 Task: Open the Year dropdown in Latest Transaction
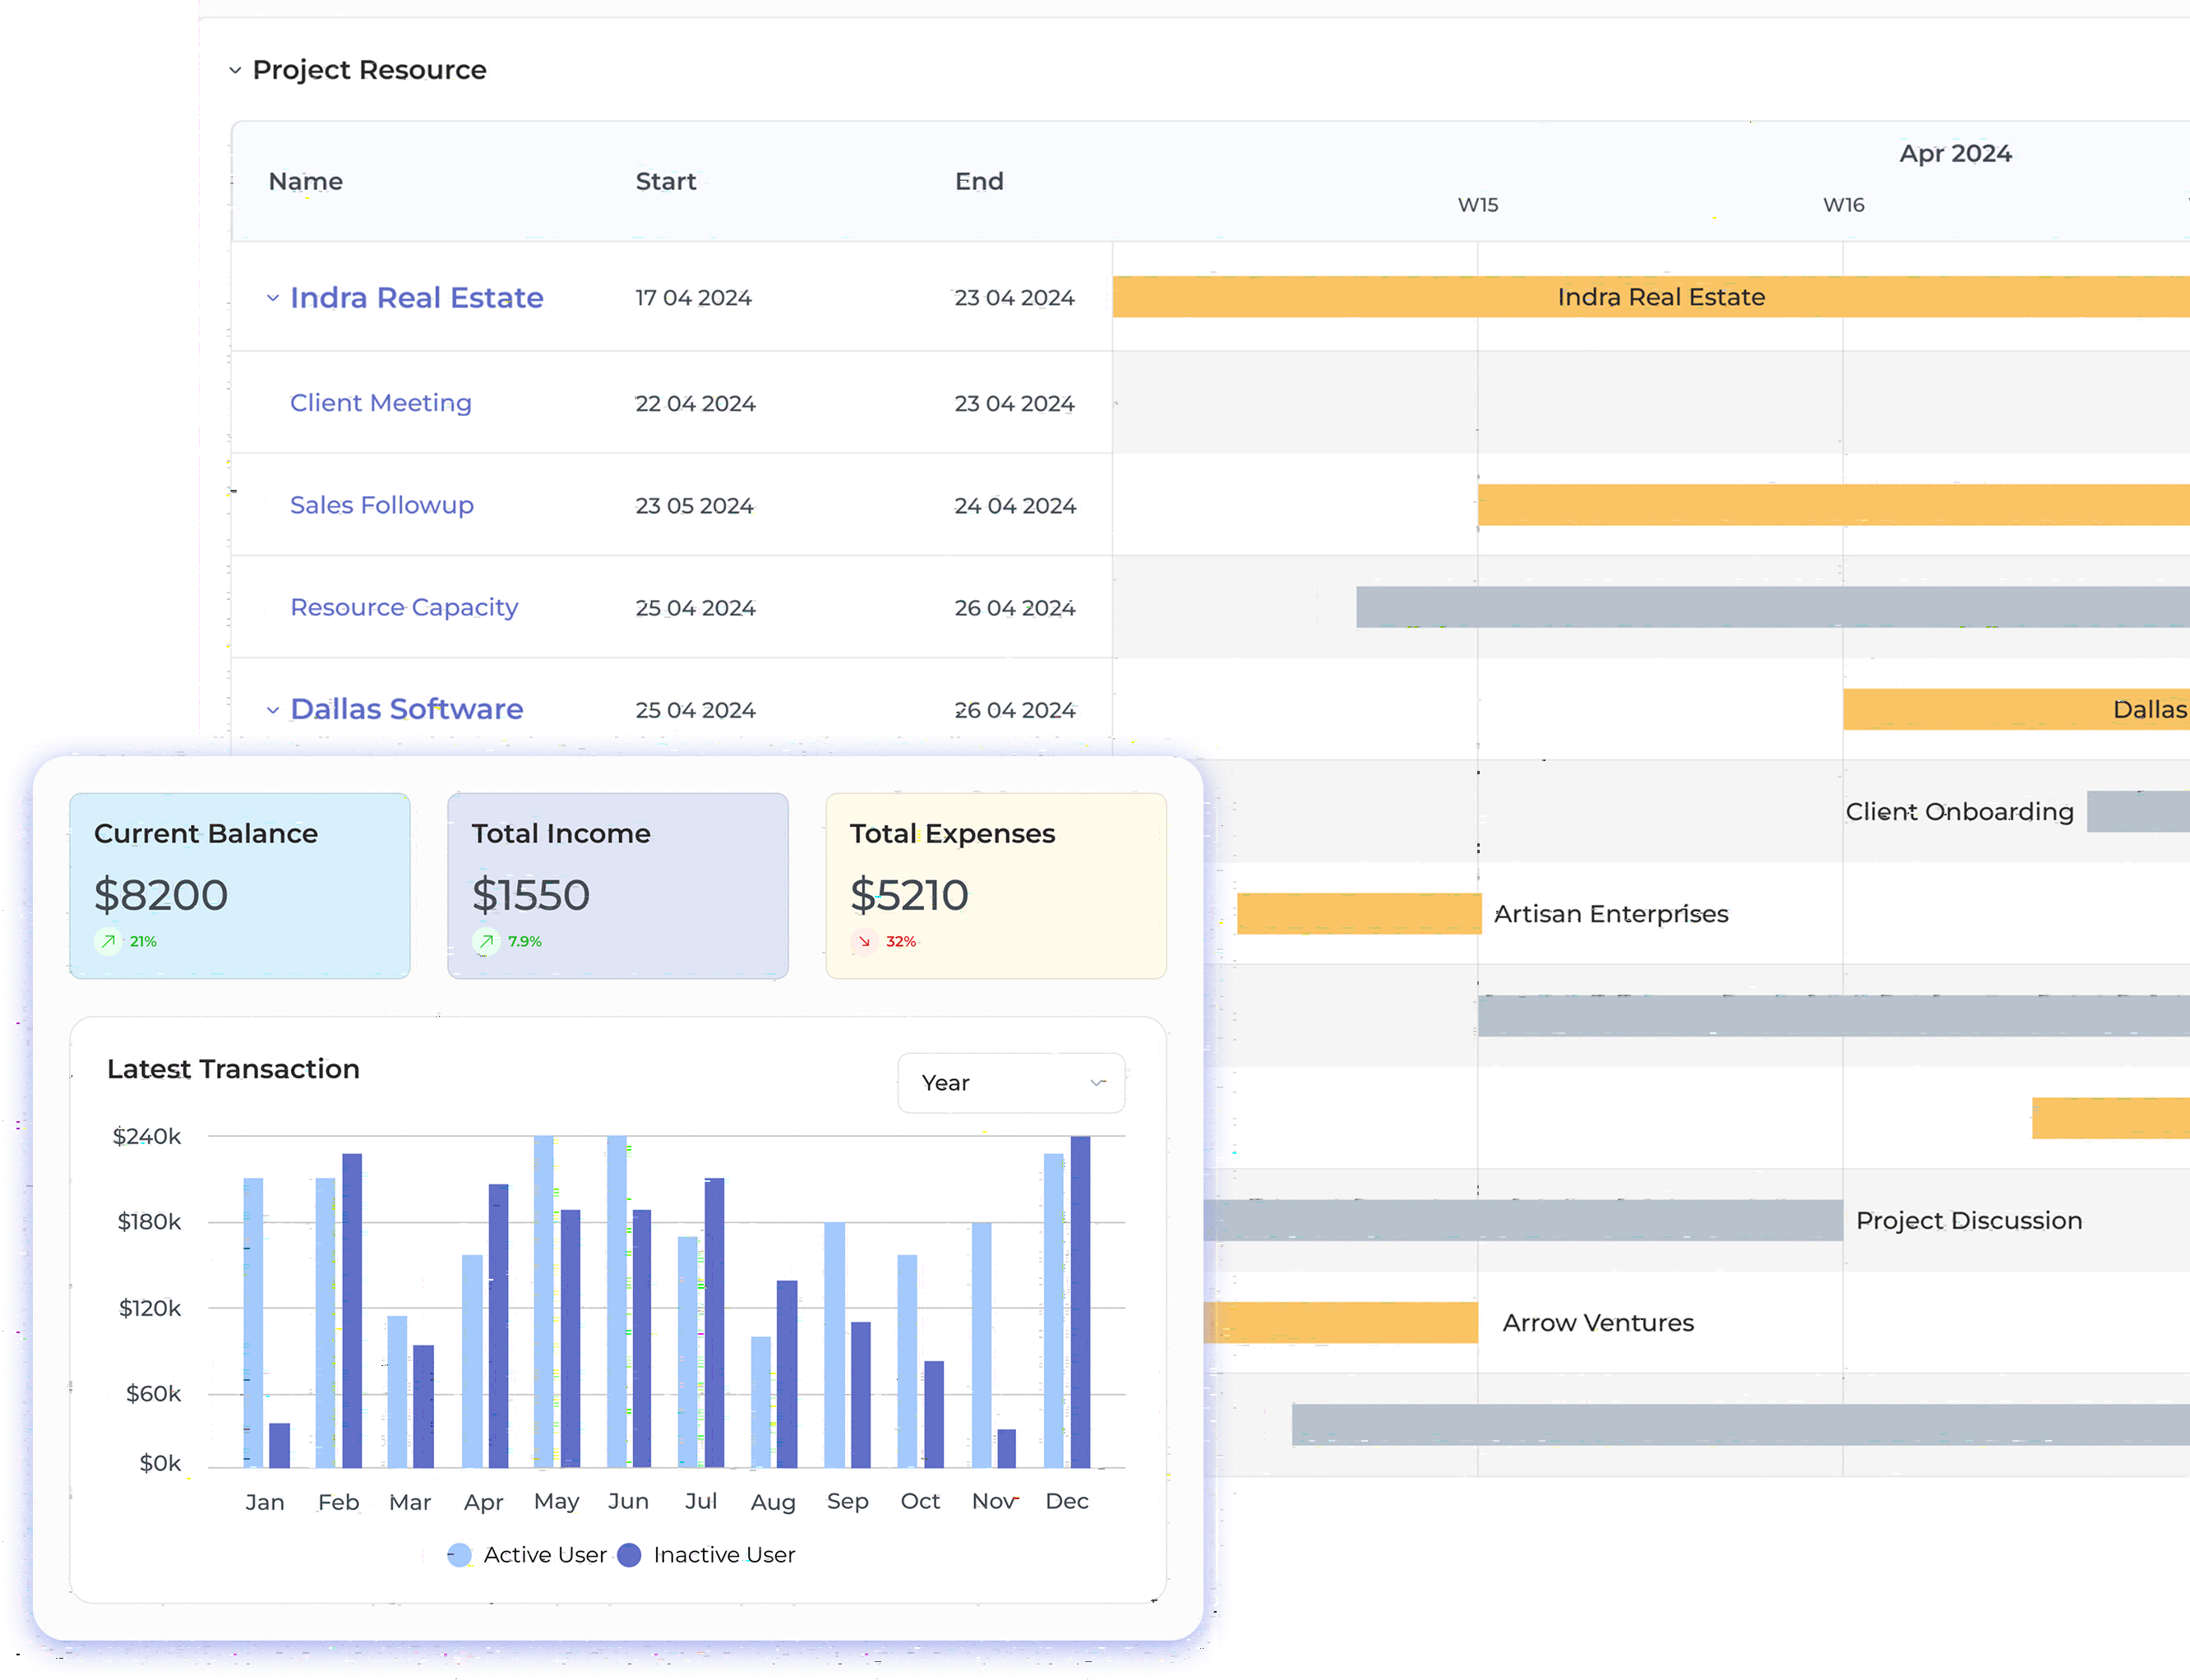click(x=1011, y=1083)
